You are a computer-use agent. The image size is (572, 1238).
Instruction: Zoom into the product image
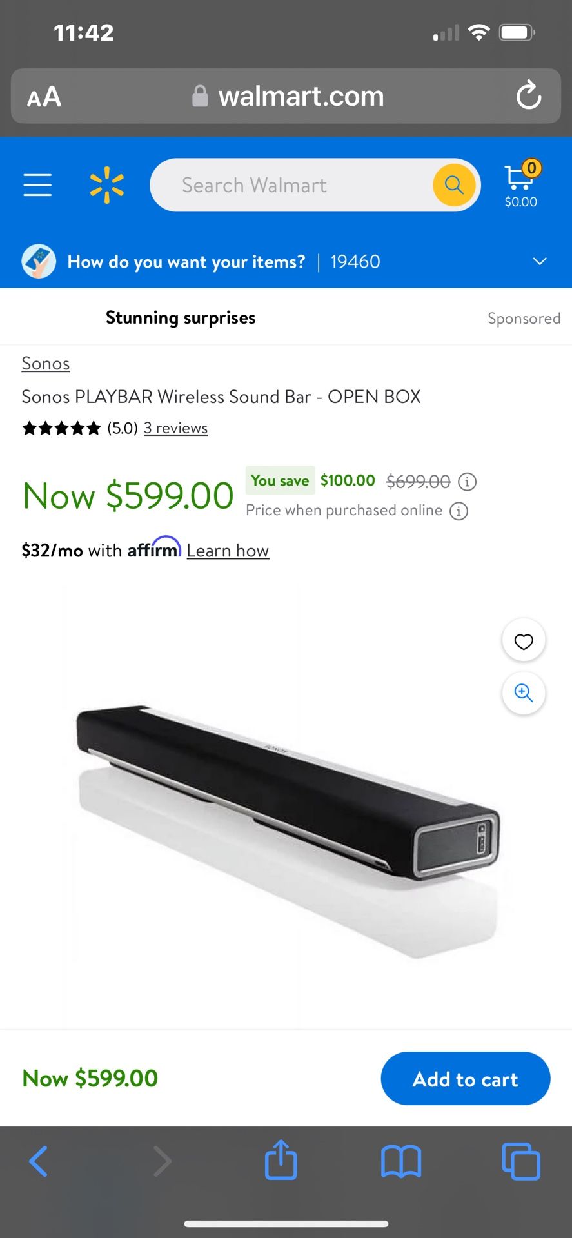click(x=524, y=693)
